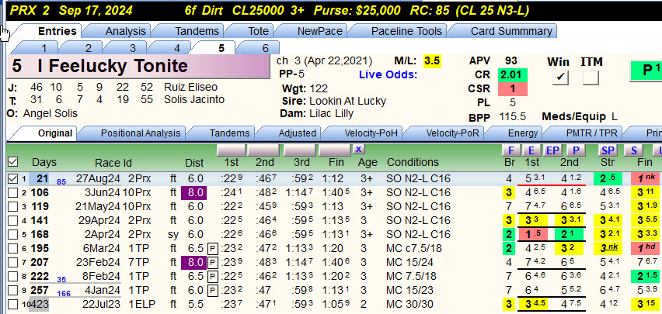The height and width of the screenshot is (314, 662).
Task: Click the P filter button above 2nd
Action: [575, 150]
